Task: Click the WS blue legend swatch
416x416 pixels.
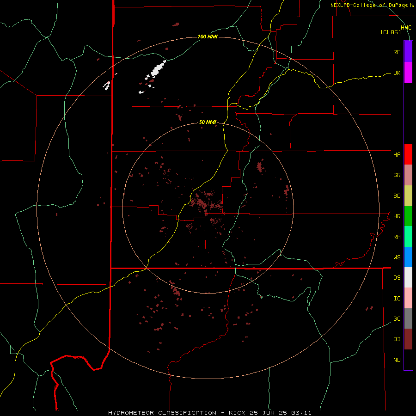Action: click(x=408, y=257)
